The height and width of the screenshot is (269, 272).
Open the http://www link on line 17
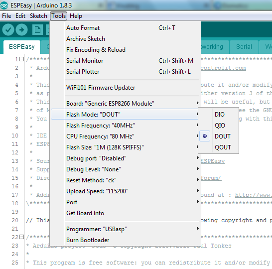pos(253,195)
